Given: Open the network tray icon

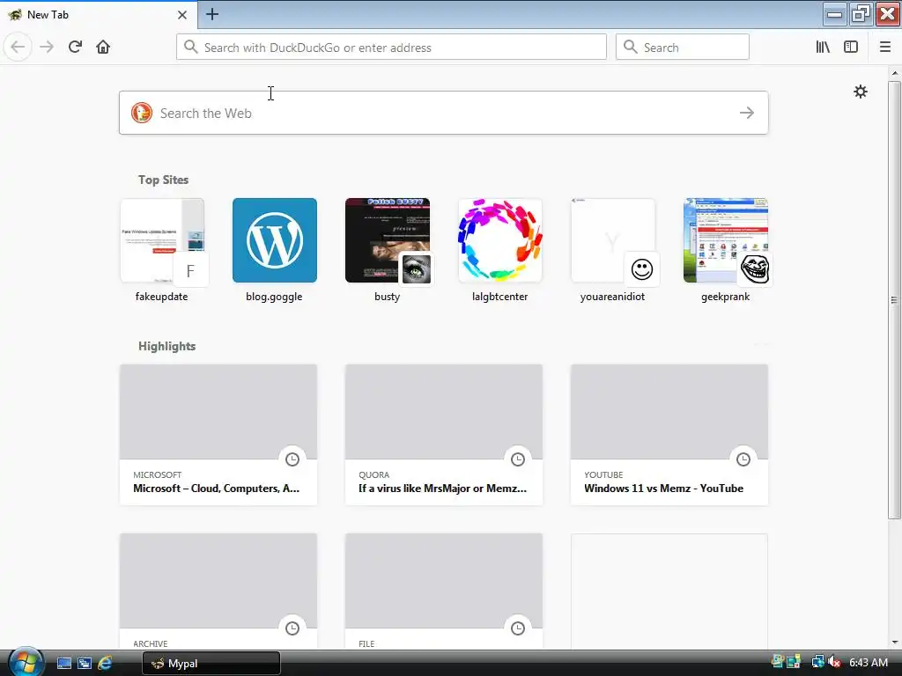Looking at the screenshot, I should click(x=817, y=662).
